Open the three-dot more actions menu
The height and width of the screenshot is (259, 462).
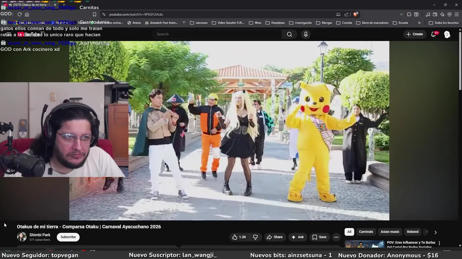click(336, 237)
